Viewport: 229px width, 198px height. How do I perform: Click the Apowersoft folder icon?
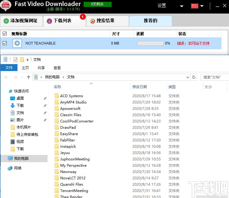57,108
